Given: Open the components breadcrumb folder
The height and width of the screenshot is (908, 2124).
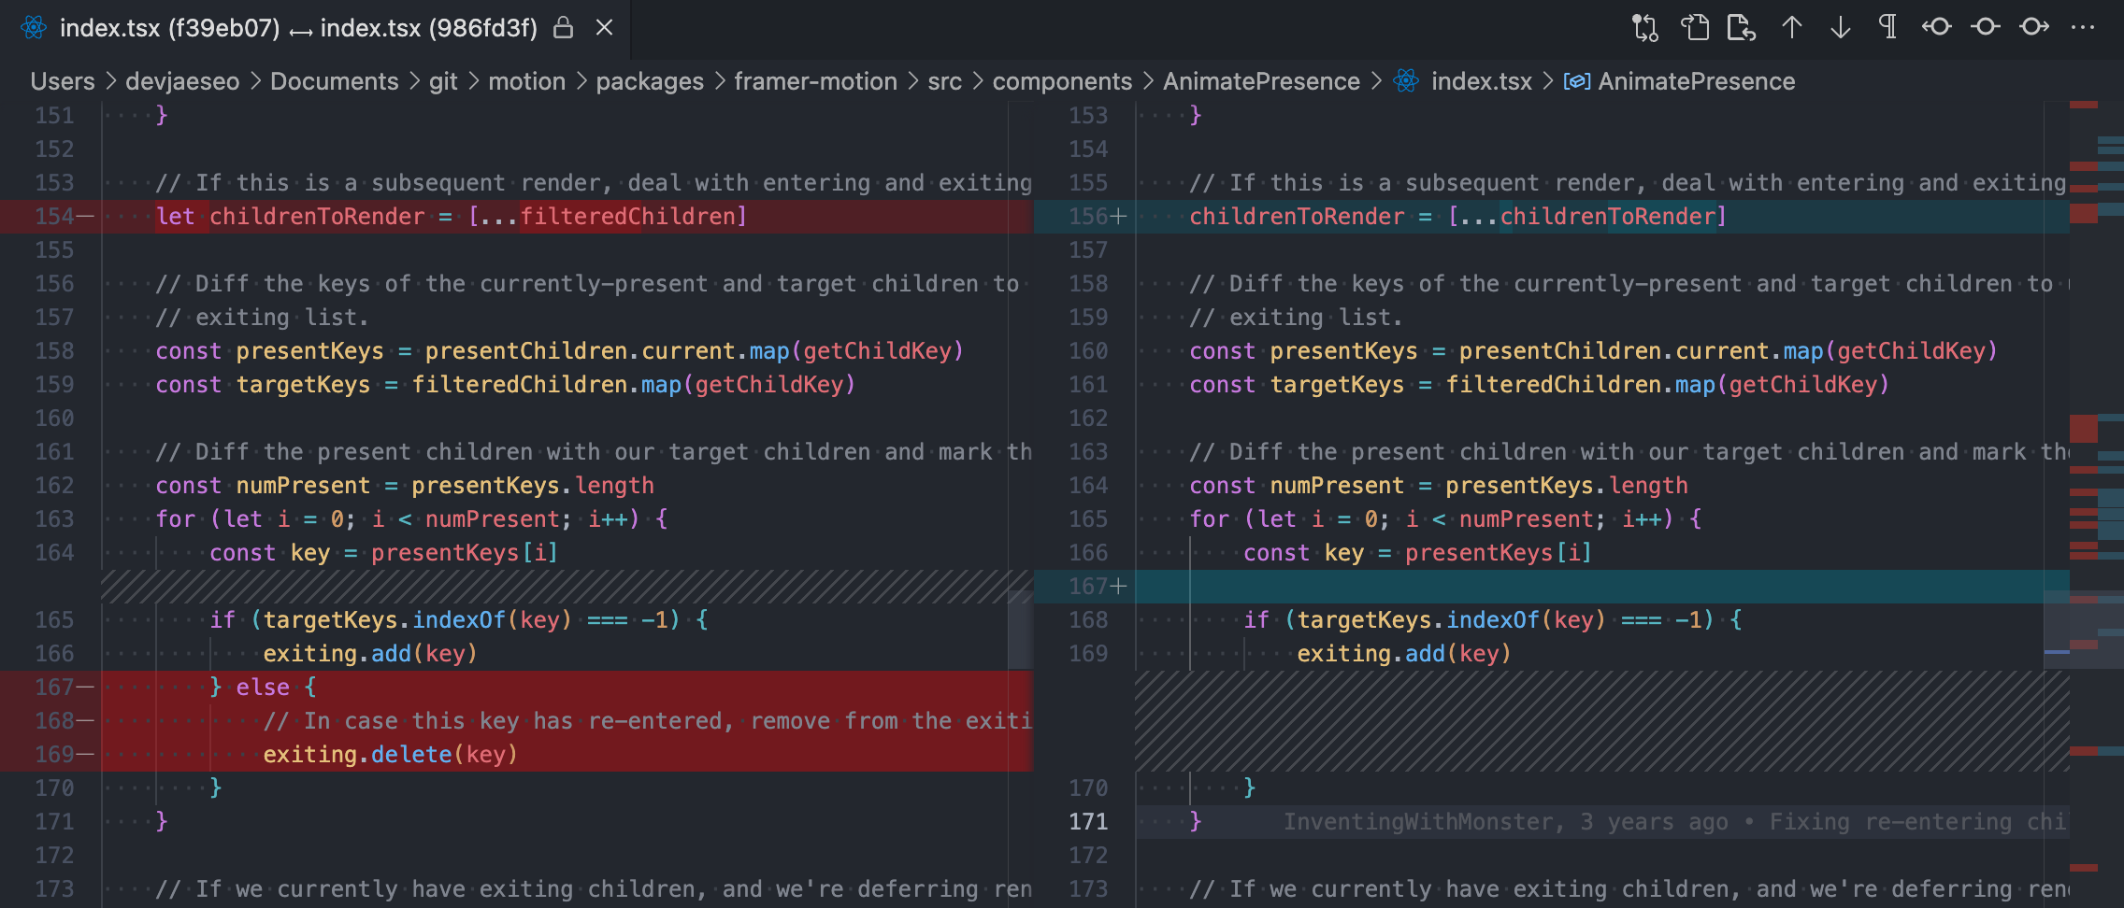Looking at the screenshot, I should click(1062, 81).
